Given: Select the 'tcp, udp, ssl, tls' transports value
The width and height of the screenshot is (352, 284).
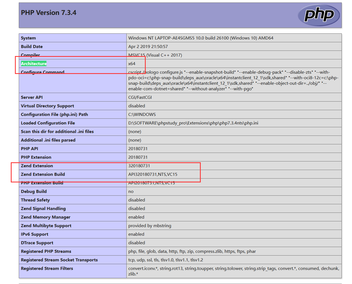Looking at the screenshot, I should point(166,260).
